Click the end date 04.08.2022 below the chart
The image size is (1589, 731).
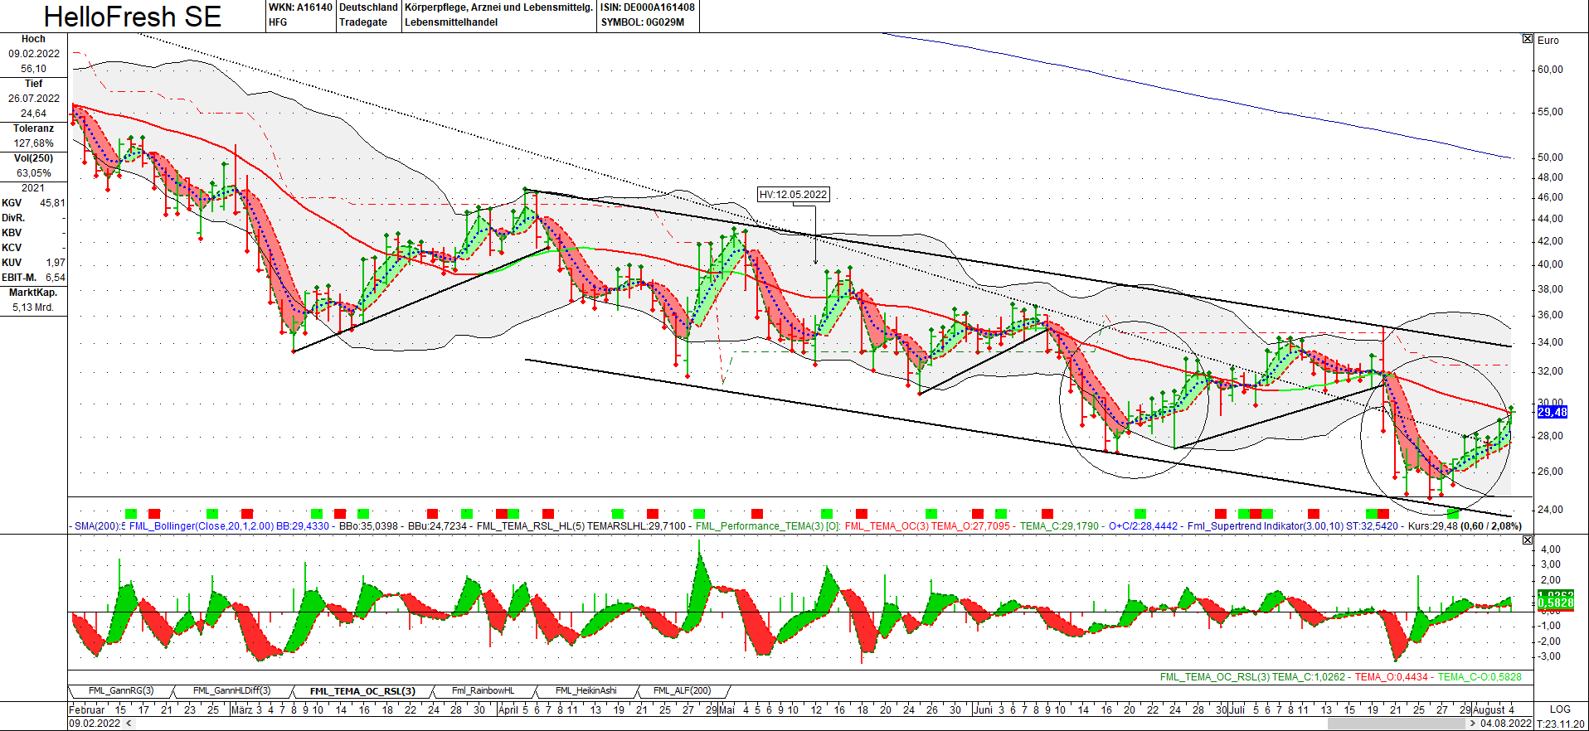[1506, 724]
